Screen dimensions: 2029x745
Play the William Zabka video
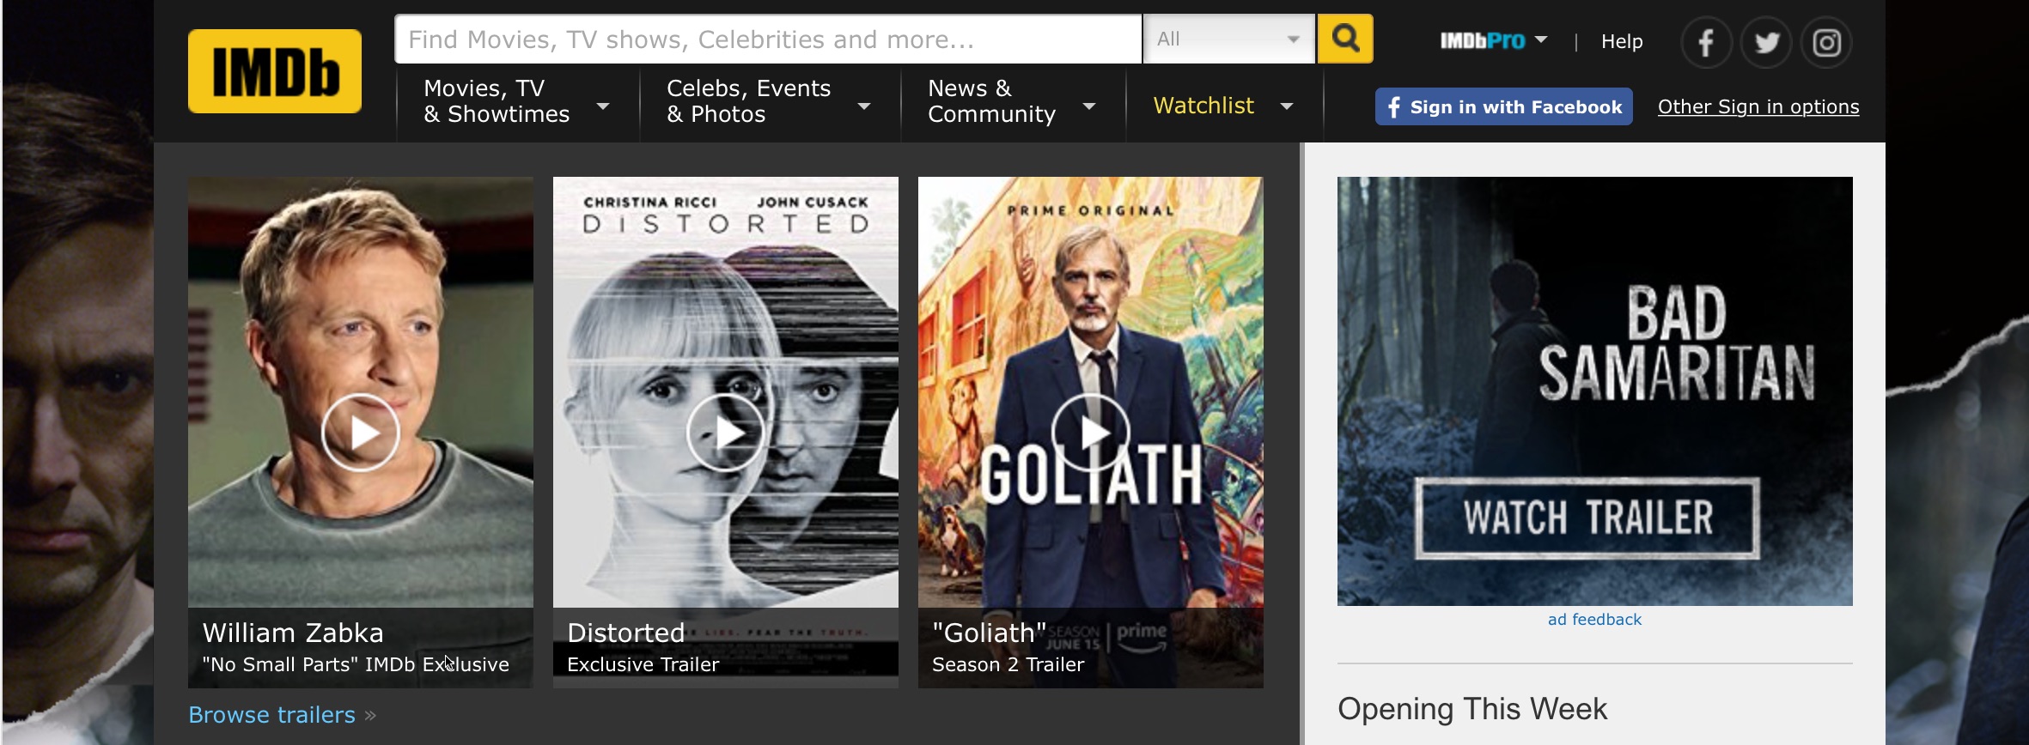coord(360,432)
